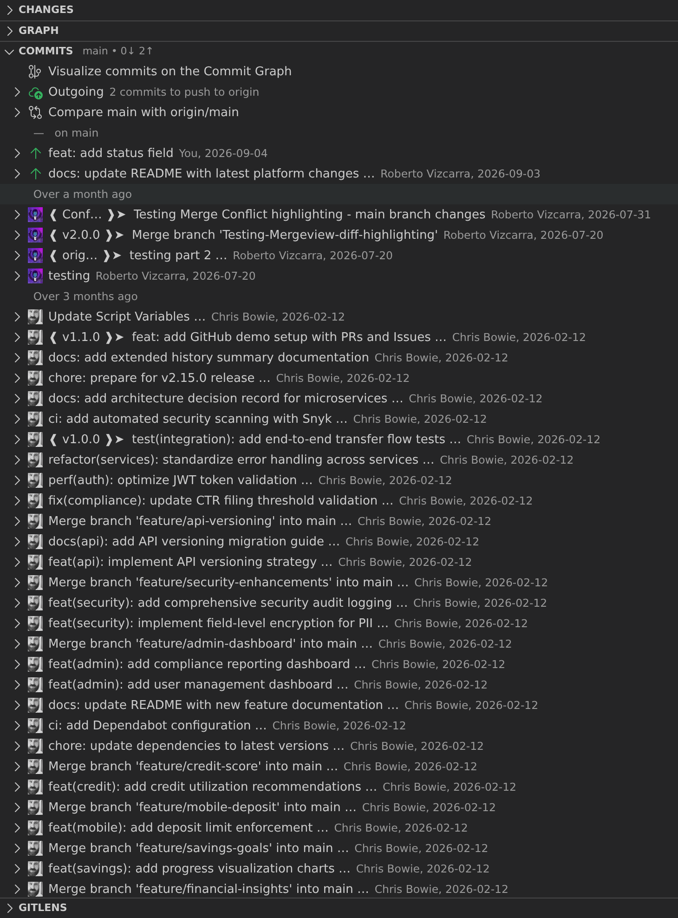Screen dimensions: 678x918
Task: Select 'docs: add extended history summary documentation' commit
Action: click(x=339, y=358)
